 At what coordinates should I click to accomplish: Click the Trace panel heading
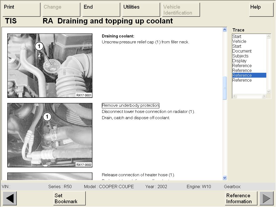(x=238, y=30)
